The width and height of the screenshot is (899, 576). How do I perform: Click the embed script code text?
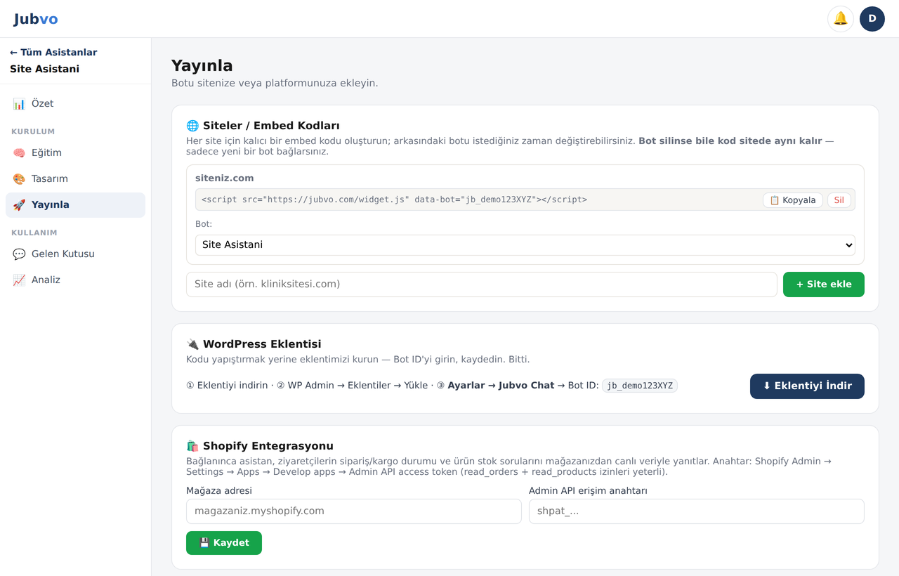click(x=394, y=199)
